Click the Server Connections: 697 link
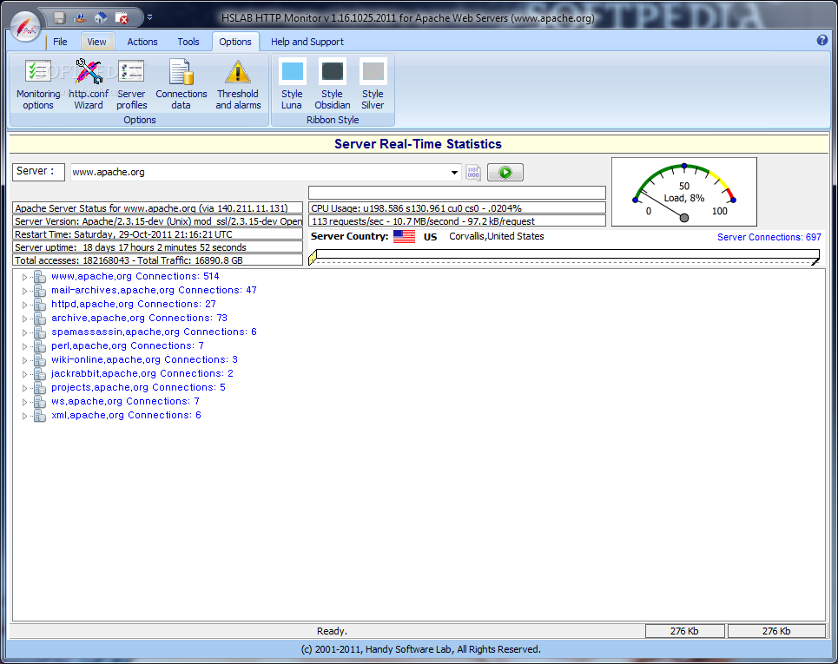 (x=769, y=237)
